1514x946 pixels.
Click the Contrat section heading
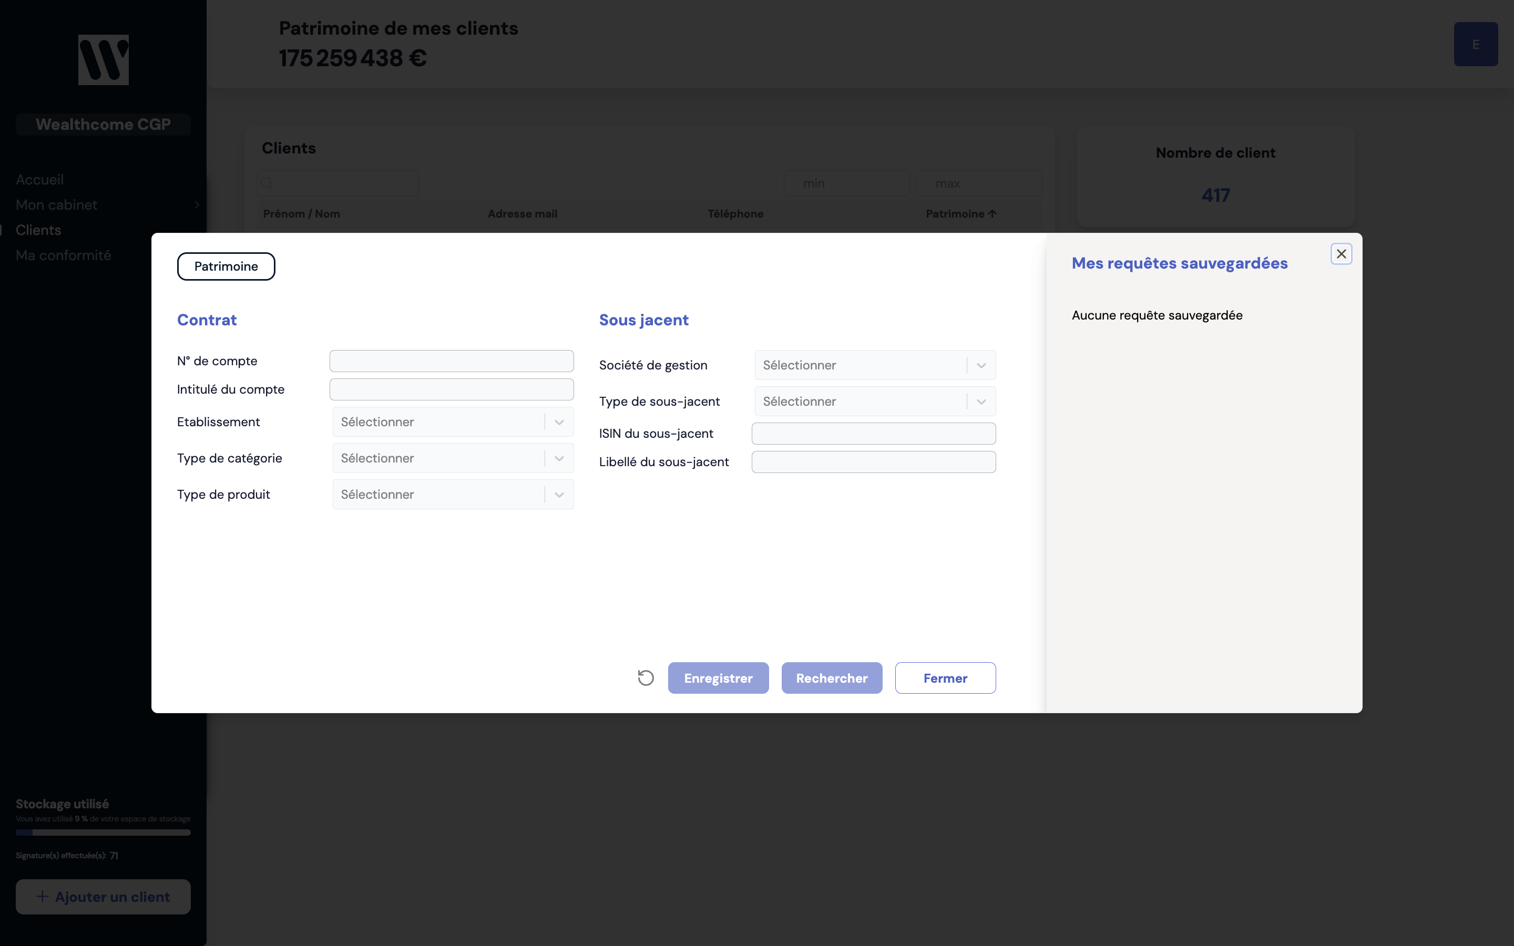(x=207, y=320)
